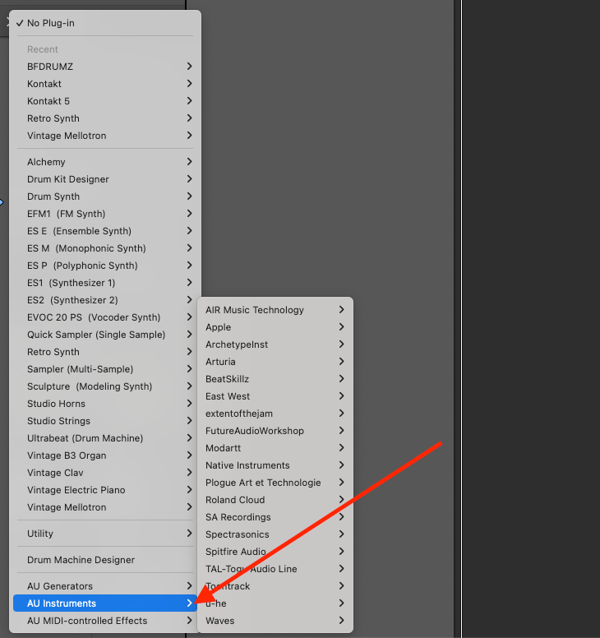Click the highlighted AU Instruments entry

pyautogui.click(x=105, y=603)
